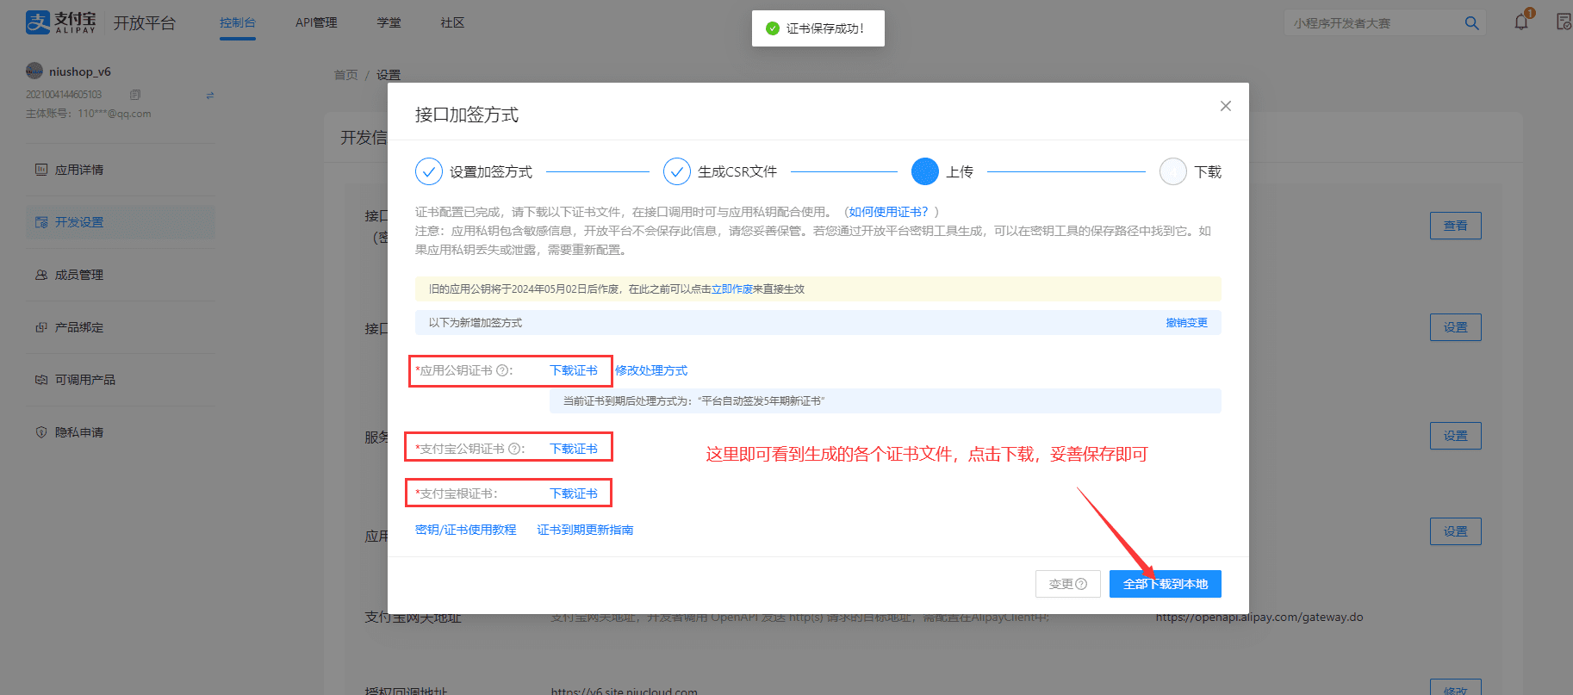Click the 撤销变更 link
This screenshot has width=1573, height=695.
[1186, 323]
